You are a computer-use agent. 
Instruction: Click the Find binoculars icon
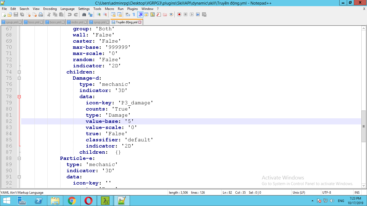click(x=84, y=14)
